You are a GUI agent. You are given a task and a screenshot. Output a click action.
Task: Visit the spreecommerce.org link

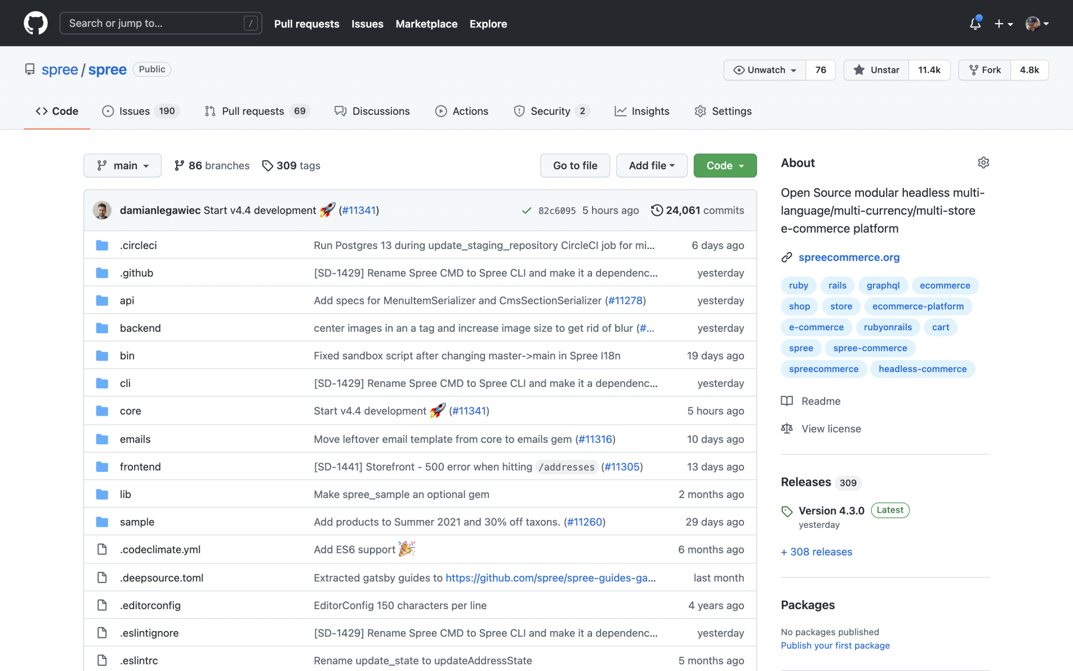coord(849,257)
